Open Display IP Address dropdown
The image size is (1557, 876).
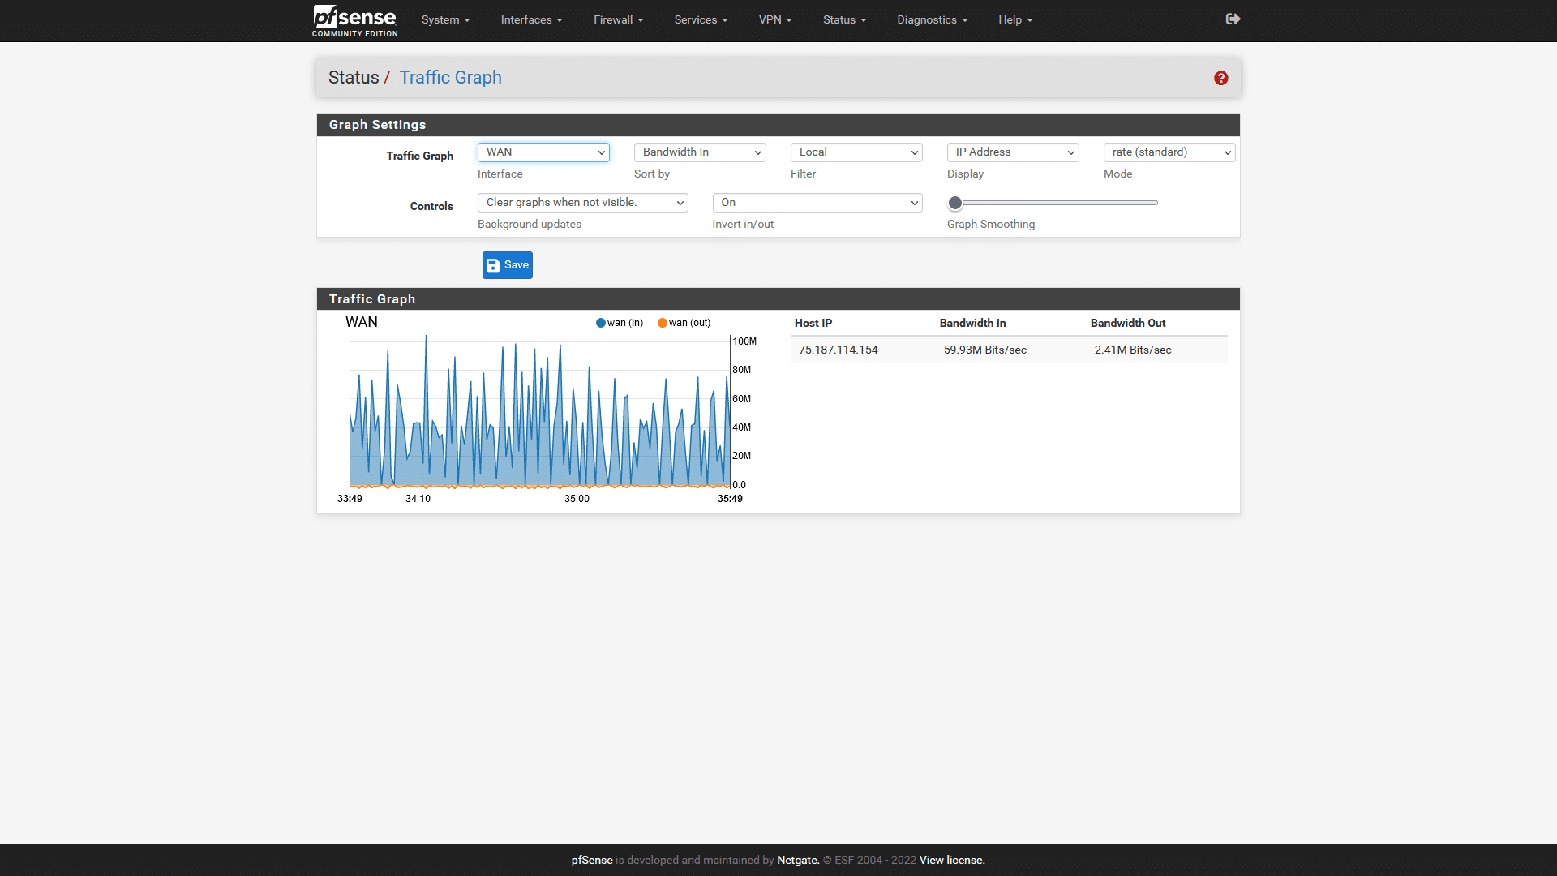(1011, 152)
